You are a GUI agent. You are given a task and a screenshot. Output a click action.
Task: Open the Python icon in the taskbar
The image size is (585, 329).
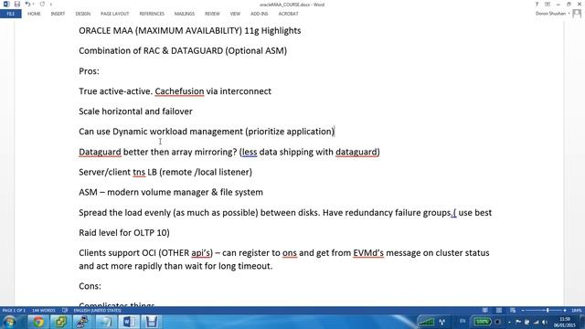tap(60, 322)
